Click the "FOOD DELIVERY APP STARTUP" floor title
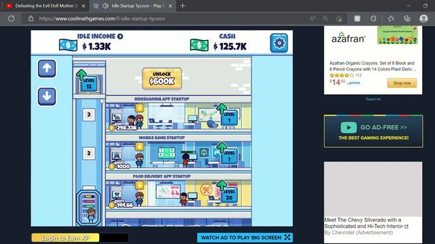Screen dimensions: 435x244 [162, 176]
